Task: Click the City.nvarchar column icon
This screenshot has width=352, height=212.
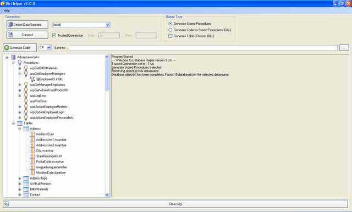Action: coord(32,150)
